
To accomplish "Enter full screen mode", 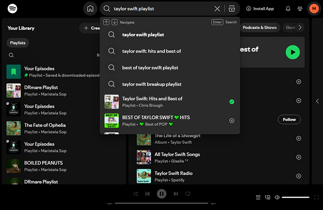I will pos(317,197).
